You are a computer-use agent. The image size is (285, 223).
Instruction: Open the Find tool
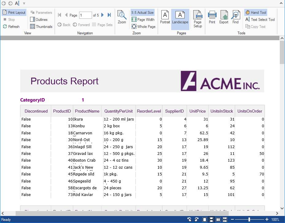pos(235,17)
